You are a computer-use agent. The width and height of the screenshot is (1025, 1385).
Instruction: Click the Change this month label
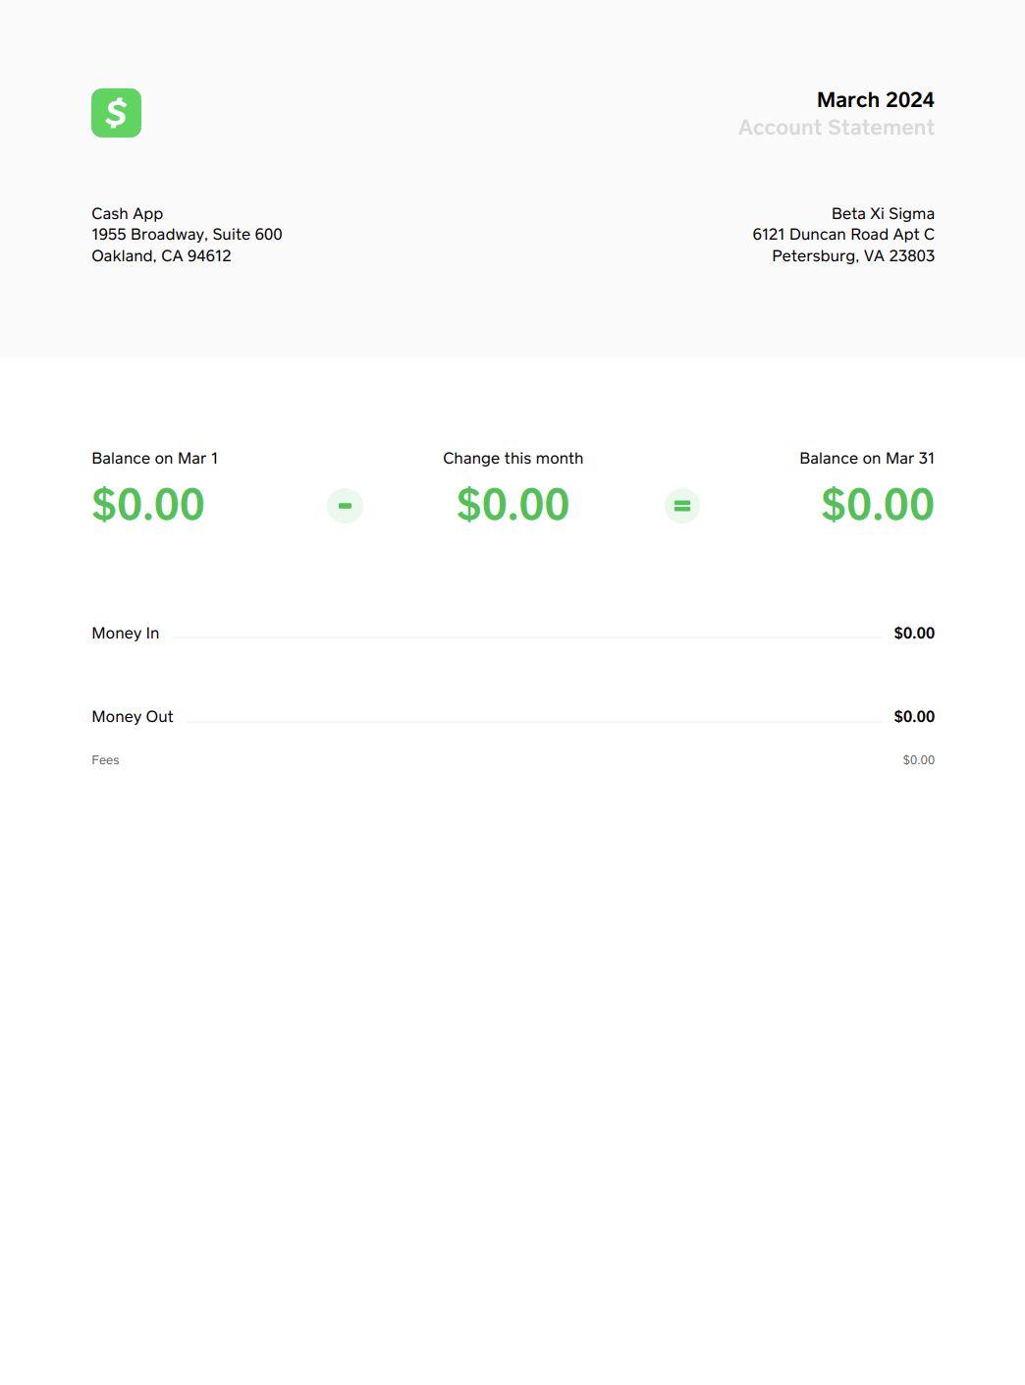pyautogui.click(x=512, y=459)
